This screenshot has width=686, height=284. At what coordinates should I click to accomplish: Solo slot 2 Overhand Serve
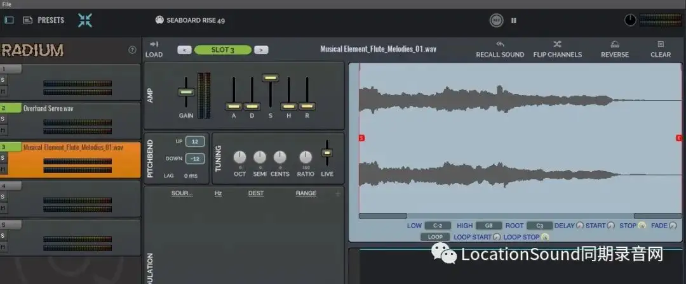[3, 119]
